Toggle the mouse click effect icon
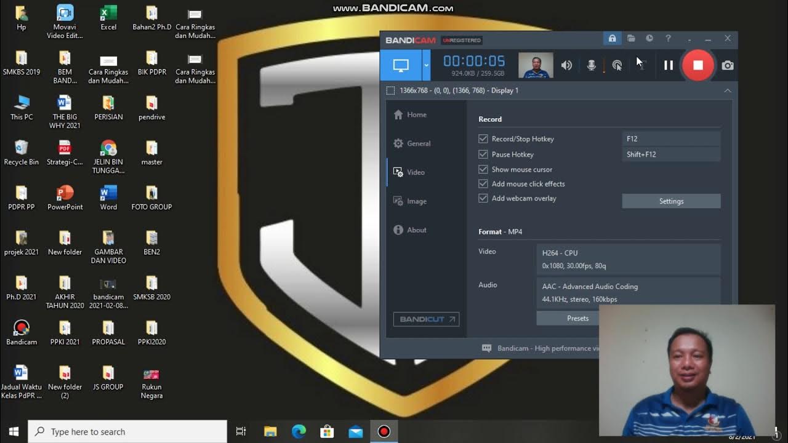 (617, 65)
